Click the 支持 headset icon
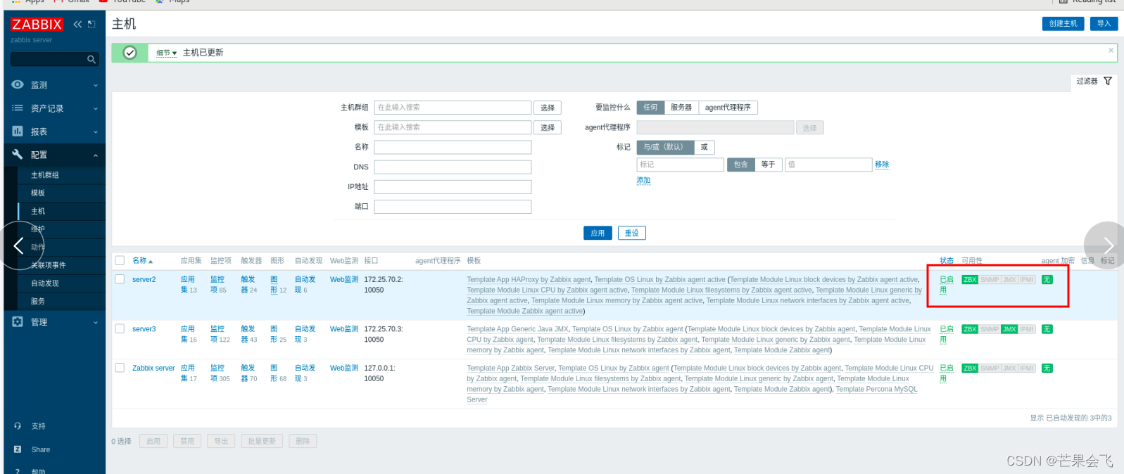The image size is (1124, 474). point(18,425)
